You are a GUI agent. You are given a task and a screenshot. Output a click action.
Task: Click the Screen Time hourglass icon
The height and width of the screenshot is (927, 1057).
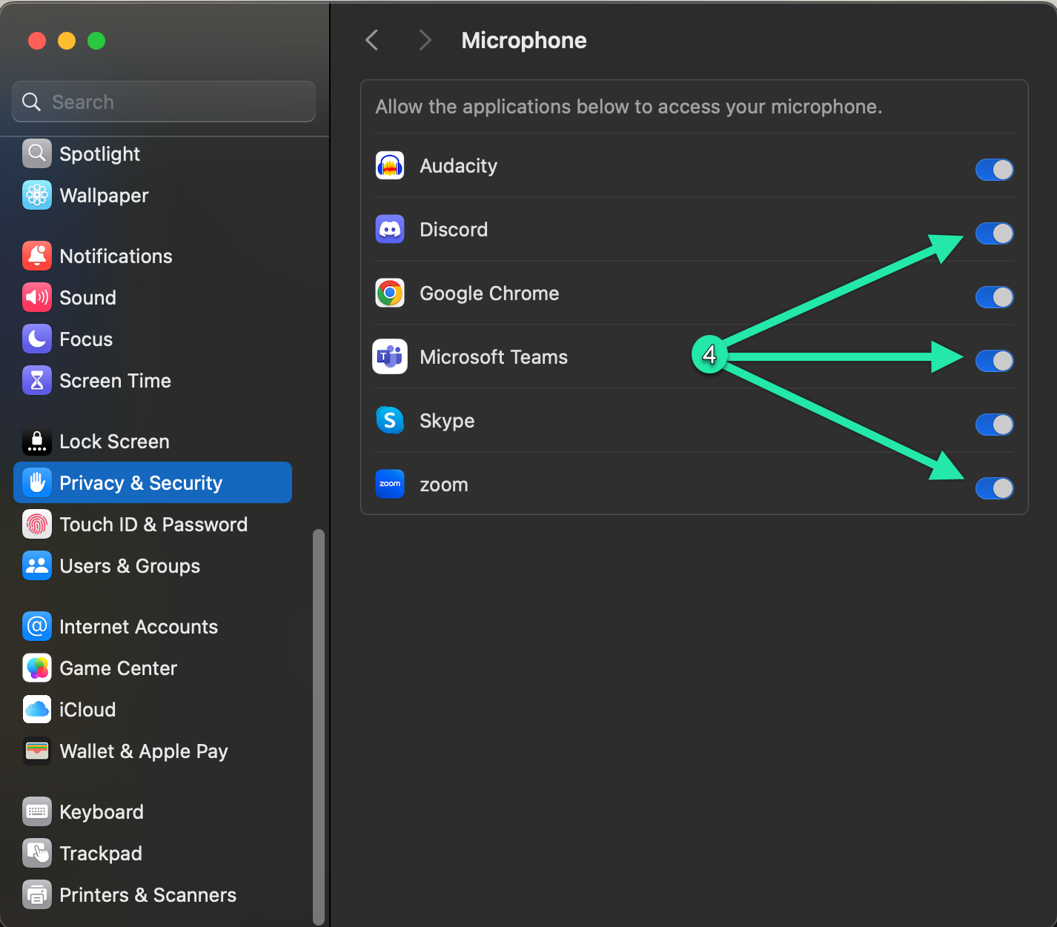[x=37, y=381]
